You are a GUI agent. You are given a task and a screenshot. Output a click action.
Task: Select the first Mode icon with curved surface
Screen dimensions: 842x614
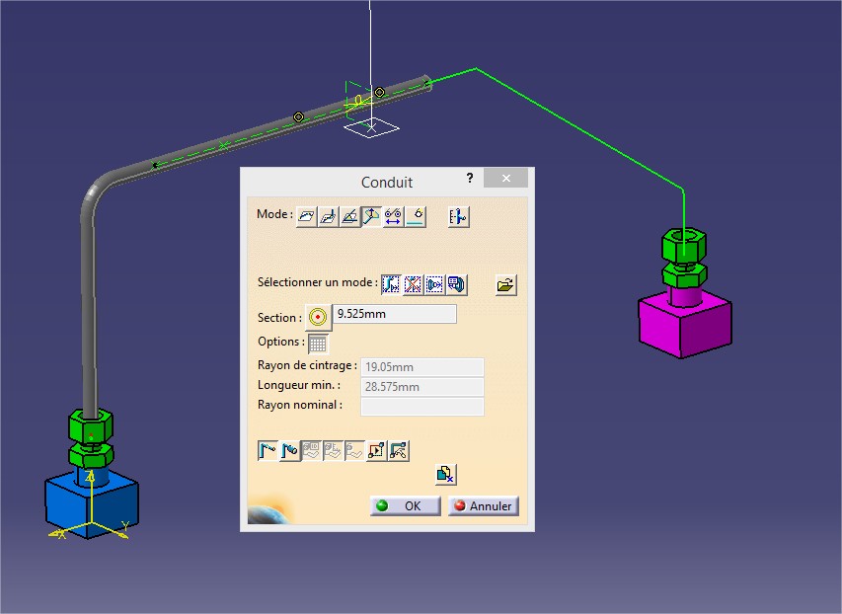tap(307, 217)
